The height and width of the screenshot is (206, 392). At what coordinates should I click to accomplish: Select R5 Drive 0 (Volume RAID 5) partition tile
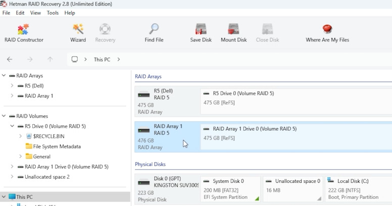coord(296,101)
